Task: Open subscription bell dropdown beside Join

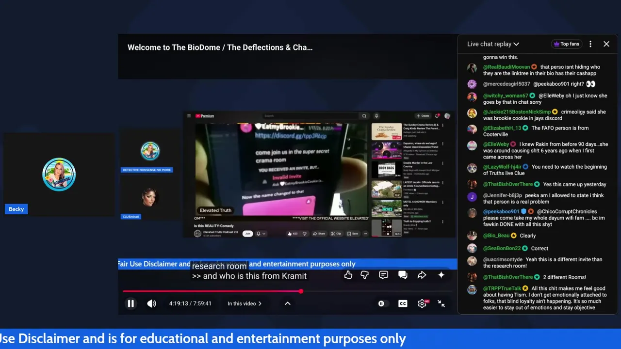Action: (261, 234)
